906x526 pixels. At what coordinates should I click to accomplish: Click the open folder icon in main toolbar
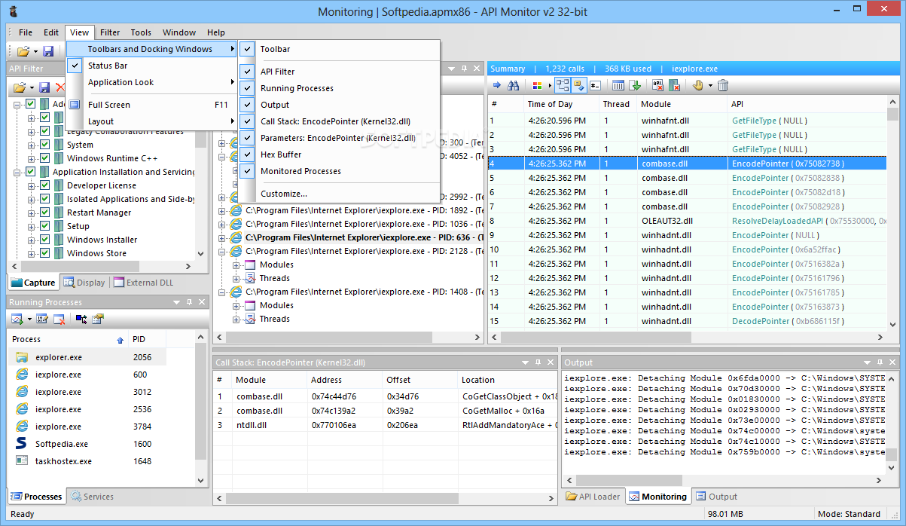[x=23, y=51]
